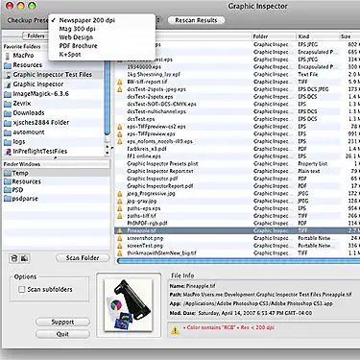Viewport: 360px width, 360px height.
Task: Click the Rescan Results button
Action: point(196,20)
